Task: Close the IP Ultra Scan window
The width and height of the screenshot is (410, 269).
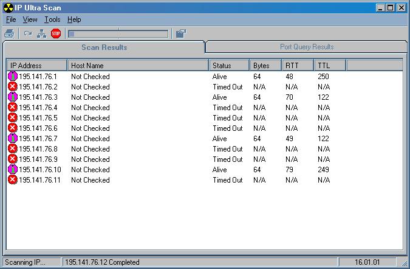Action: click(x=401, y=8)
